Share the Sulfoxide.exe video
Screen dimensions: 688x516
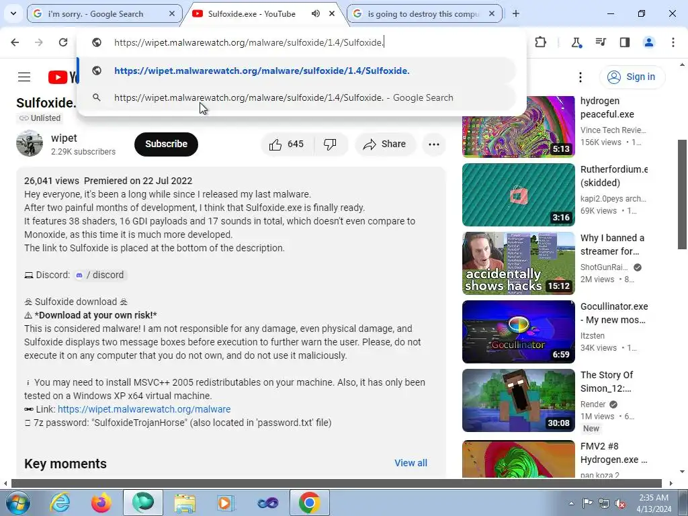[385, 144]
